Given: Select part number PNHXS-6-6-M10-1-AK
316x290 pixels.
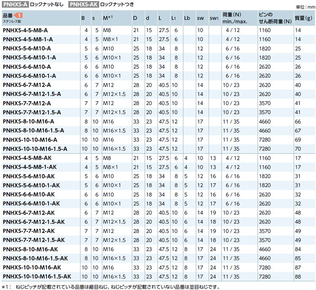Looking at the screenshot, I should (x=31, y=203).
